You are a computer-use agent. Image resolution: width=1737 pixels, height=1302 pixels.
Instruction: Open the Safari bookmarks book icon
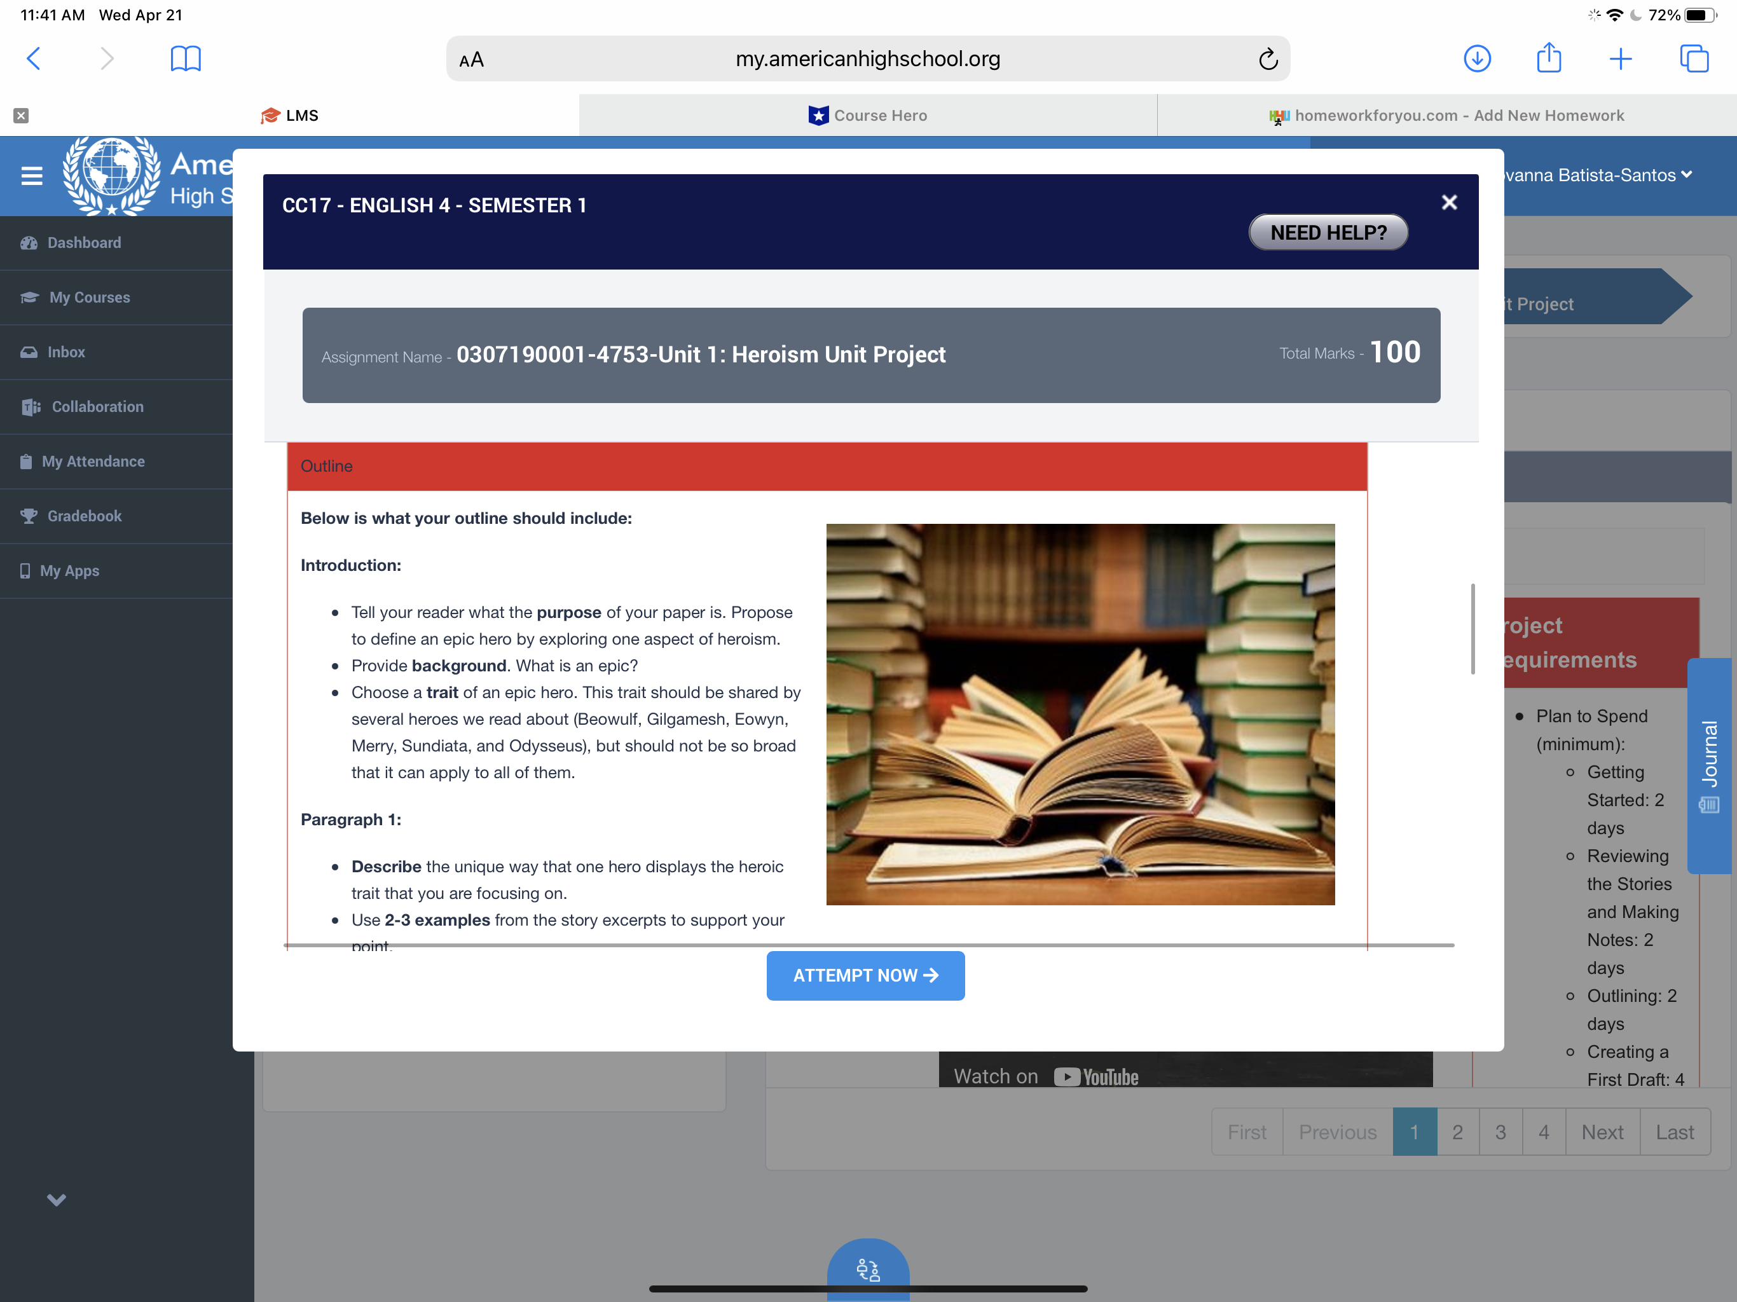[x=185, y=58]
